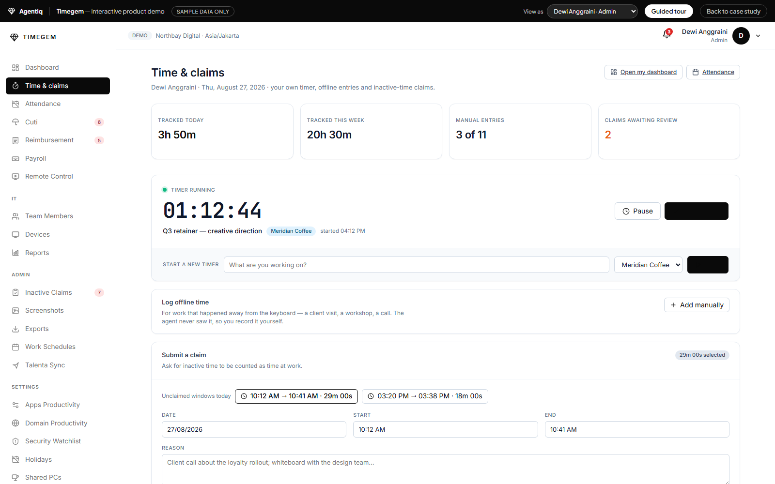Click the End time field

637,429
